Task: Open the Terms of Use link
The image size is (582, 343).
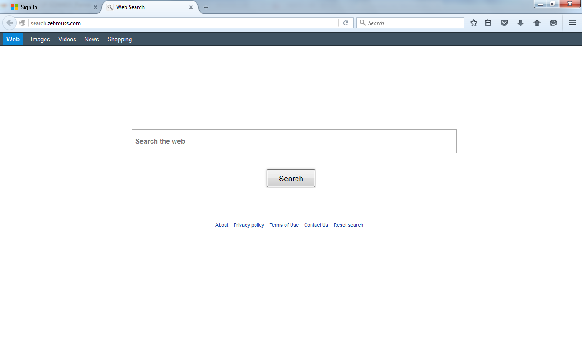Action: tap(284, 225)
